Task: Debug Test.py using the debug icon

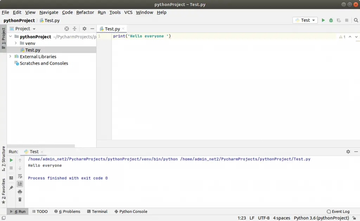Action: [331, 20]
